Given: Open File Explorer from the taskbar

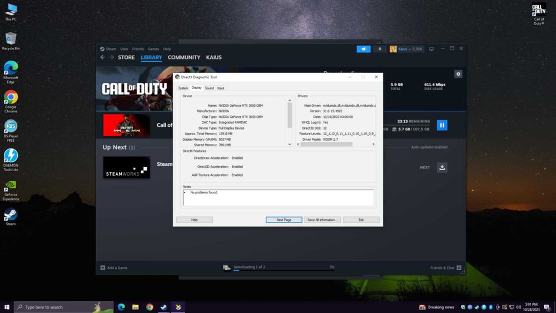Looking at the screenshot, I should click(x=136, y=307).
